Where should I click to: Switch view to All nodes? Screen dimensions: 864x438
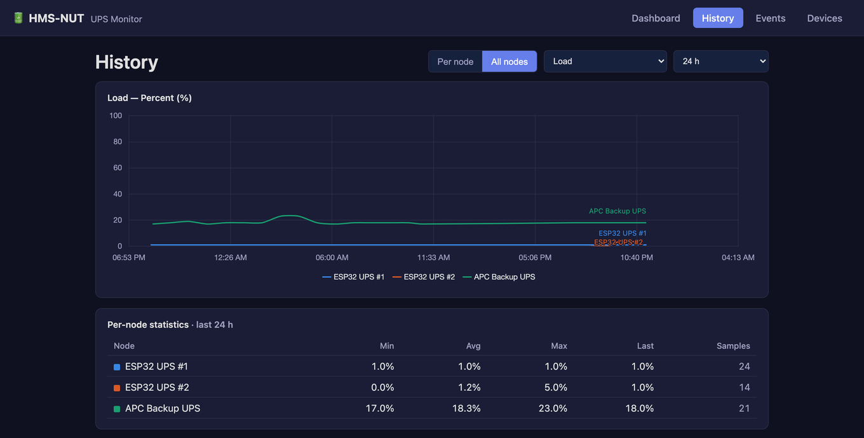click(510, 61)
